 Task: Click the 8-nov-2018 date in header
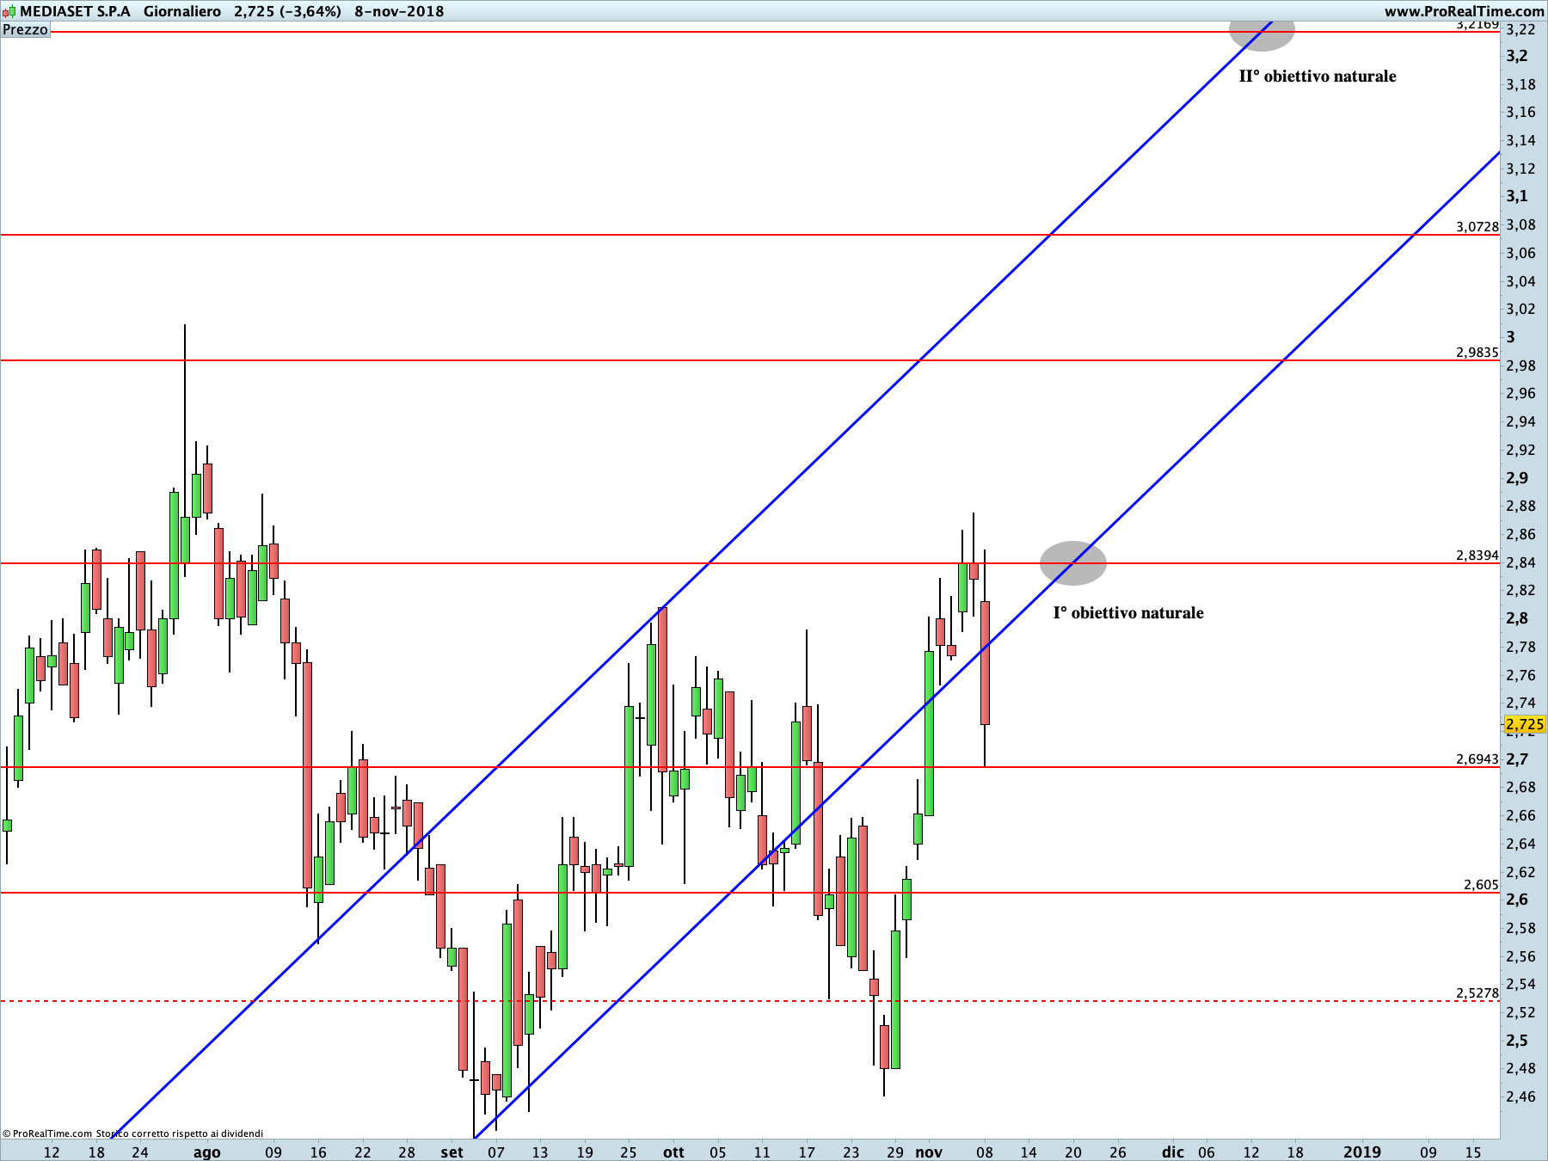tap(399, 11)
